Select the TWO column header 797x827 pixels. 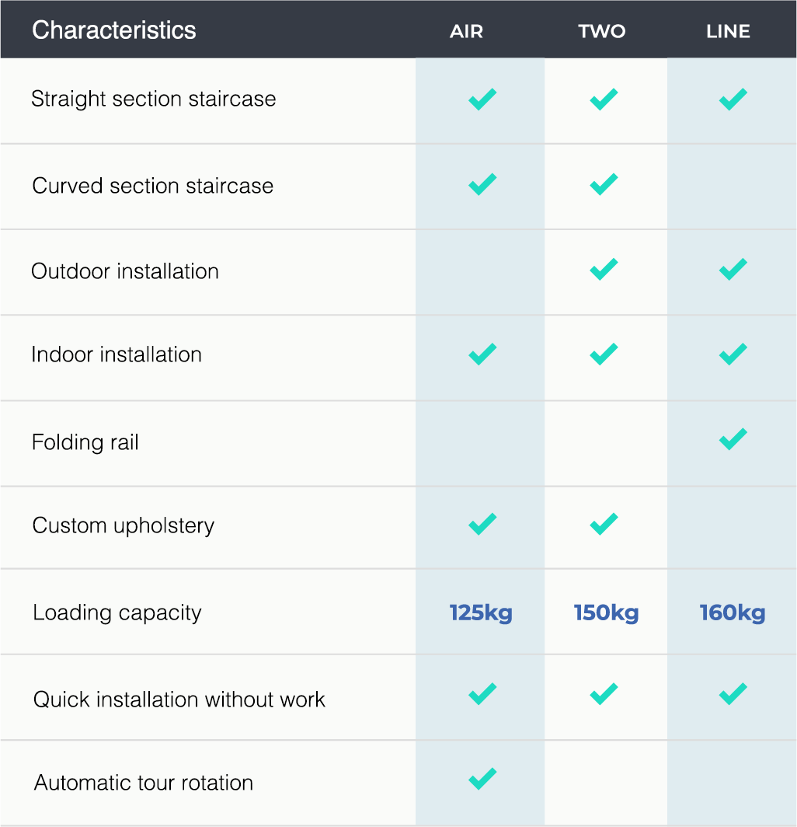(602, 31)
